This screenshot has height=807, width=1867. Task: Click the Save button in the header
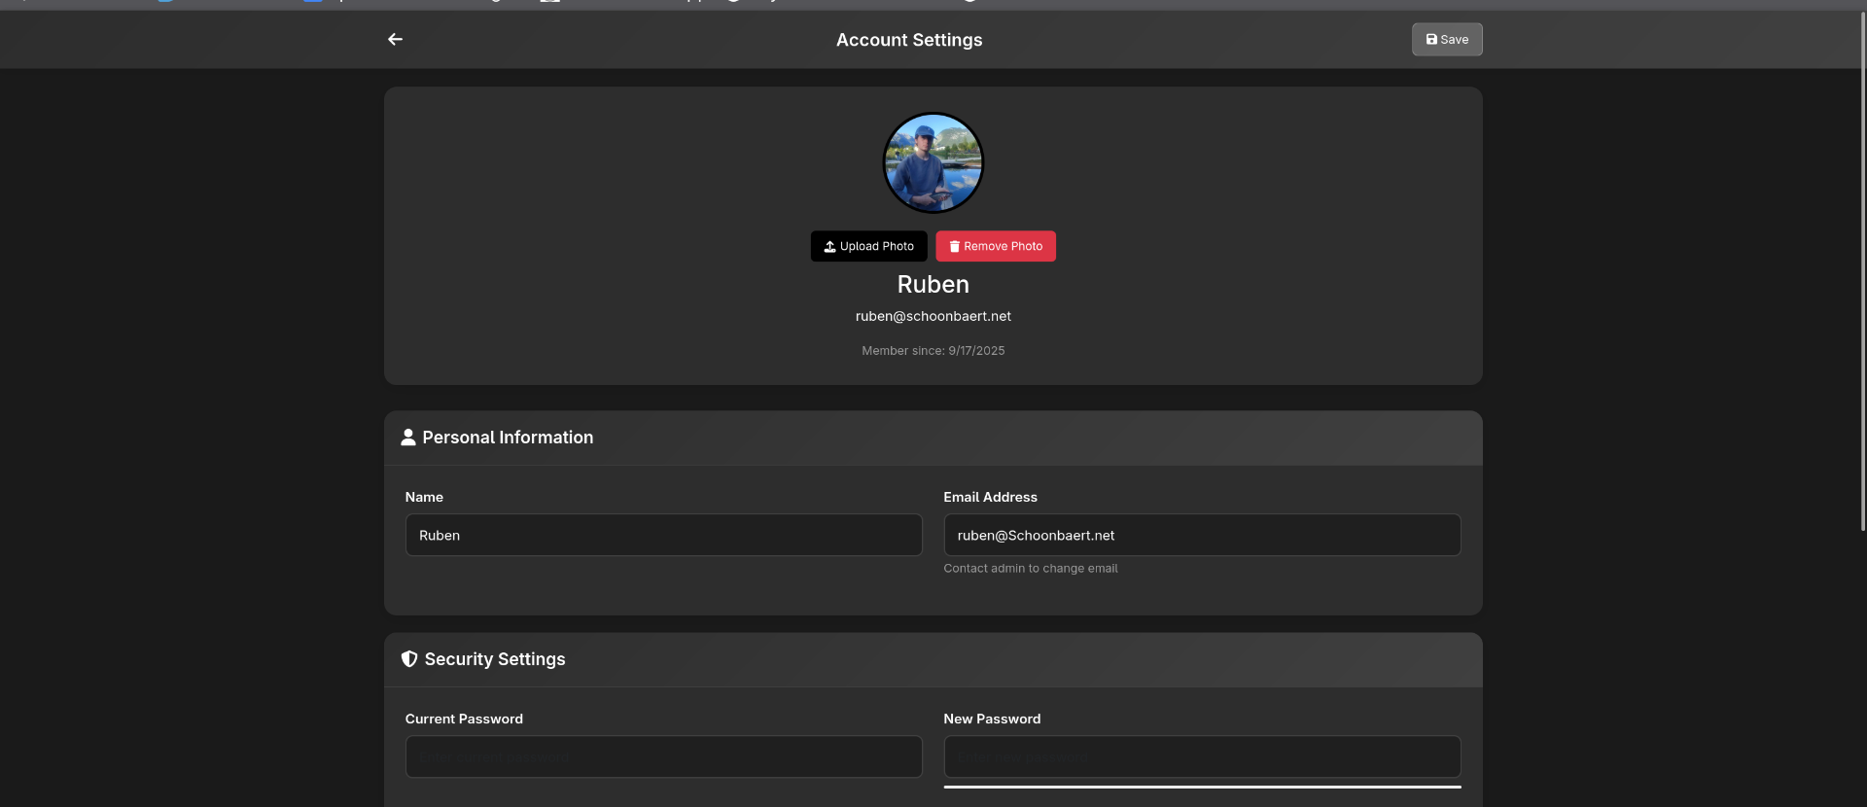[x=1446, y=40]
